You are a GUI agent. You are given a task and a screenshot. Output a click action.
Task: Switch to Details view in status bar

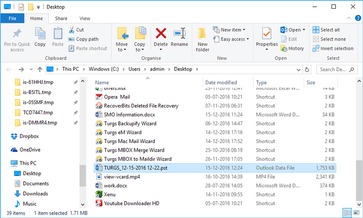pos(348,213)
